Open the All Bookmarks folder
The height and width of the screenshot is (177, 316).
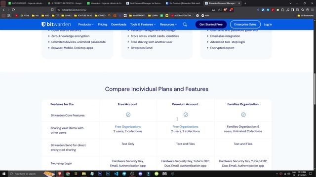coord(305,15)
